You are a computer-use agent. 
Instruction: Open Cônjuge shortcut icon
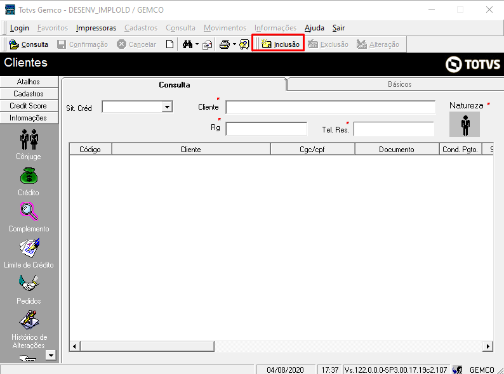pyautogui.click(x=29, y=139)
